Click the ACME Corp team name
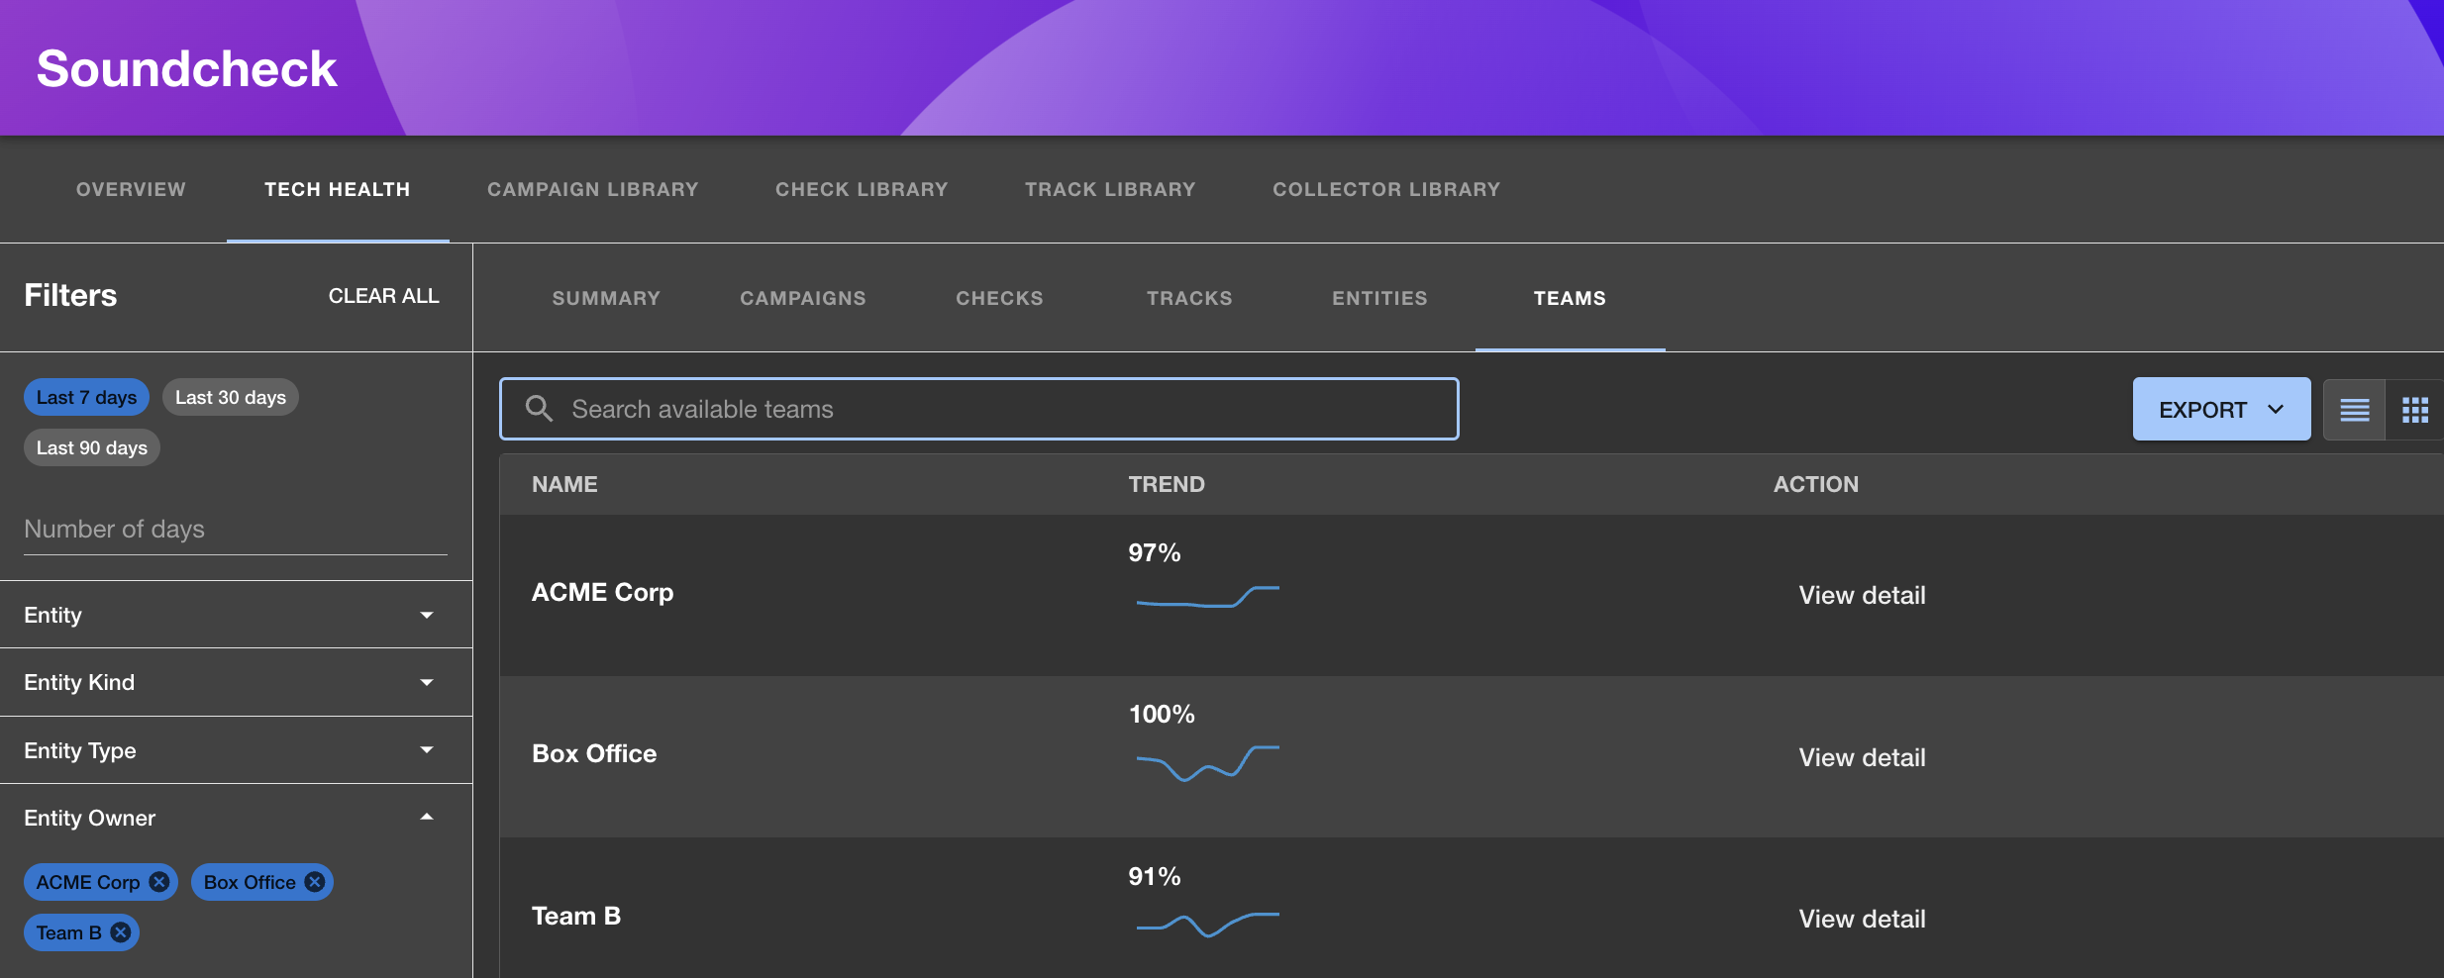 (x=602, y=592)
